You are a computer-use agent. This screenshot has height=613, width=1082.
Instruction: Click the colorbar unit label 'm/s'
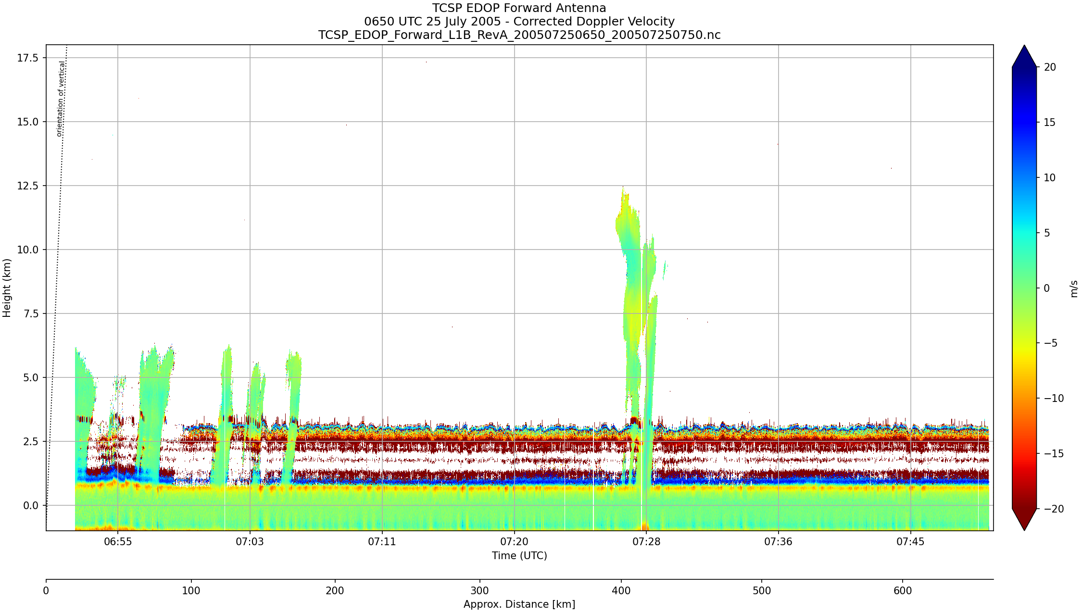[1074, 289]
